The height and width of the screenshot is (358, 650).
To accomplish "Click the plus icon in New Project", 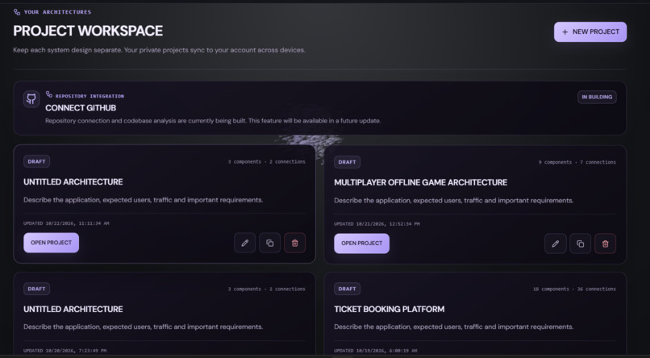I will [x=565, y=32].
